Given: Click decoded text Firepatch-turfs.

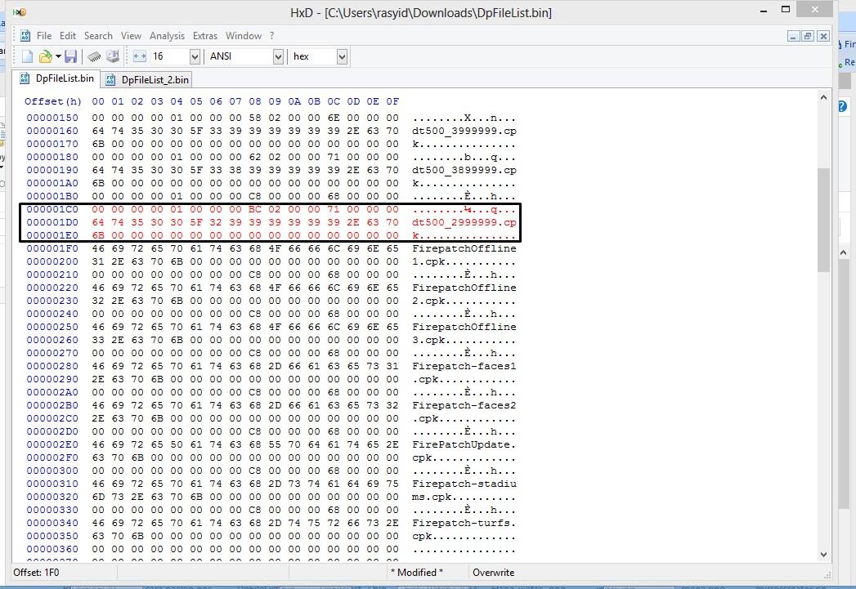Looking at the screenshot, I should click(464, 524).
